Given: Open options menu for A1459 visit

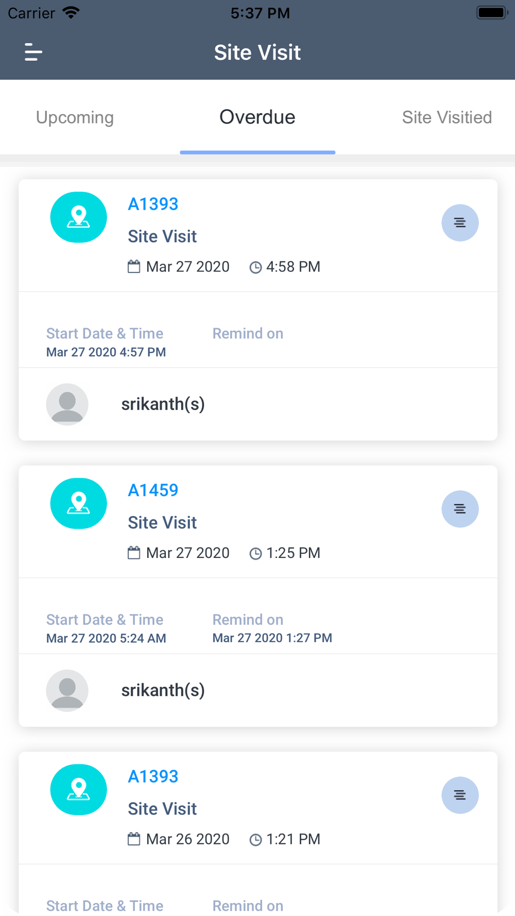Looking at the screenshot, I should [x=460, y=509].
